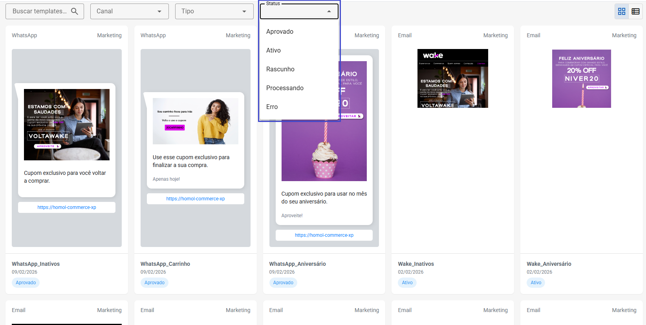Open the Wake_Inativos email thumbnail
This screenshot has width=646, height=325.
click(452, 78)
